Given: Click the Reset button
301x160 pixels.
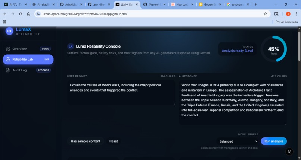Looking at the screenshot, I should pos(114,141).
